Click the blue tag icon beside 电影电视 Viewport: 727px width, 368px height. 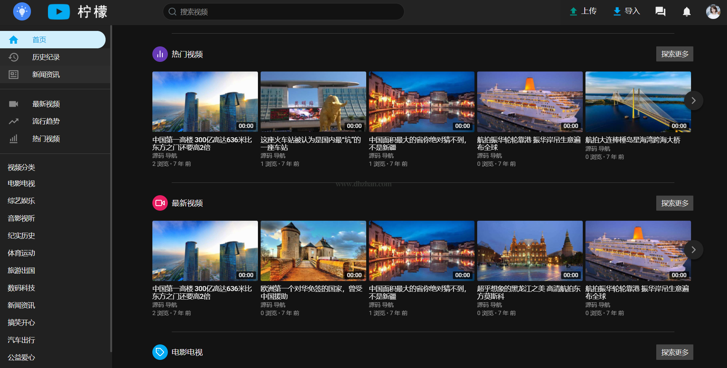[160, 352]
